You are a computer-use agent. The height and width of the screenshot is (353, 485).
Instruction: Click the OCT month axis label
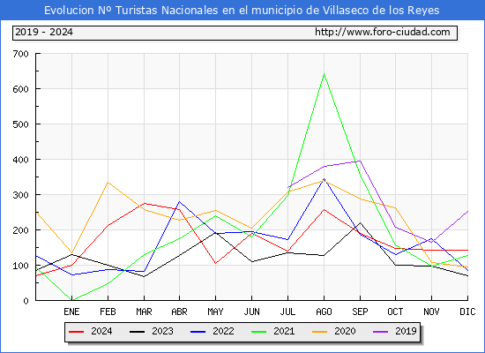click(x=395, y=312)
